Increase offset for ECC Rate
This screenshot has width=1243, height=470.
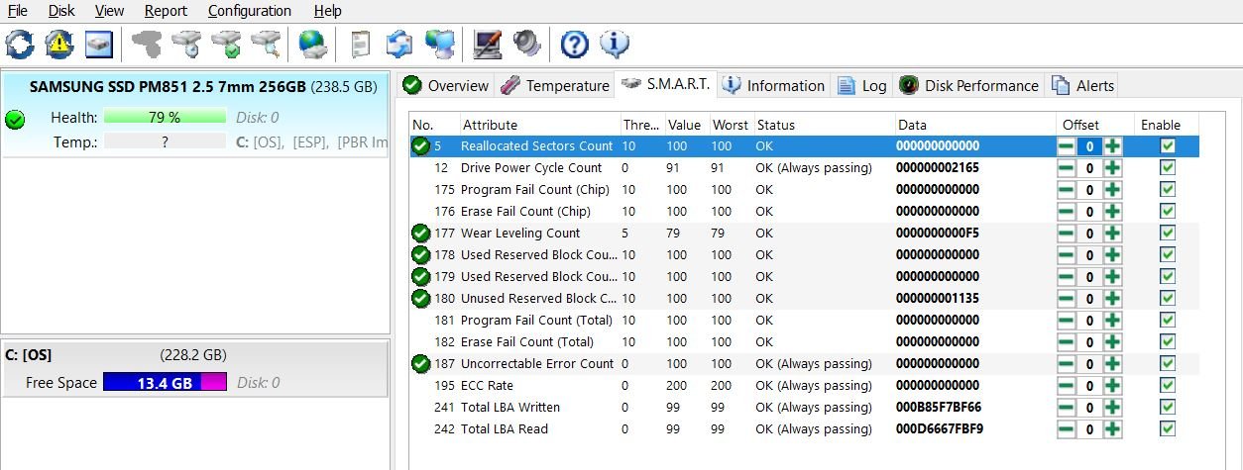[x=1113, y=386]
